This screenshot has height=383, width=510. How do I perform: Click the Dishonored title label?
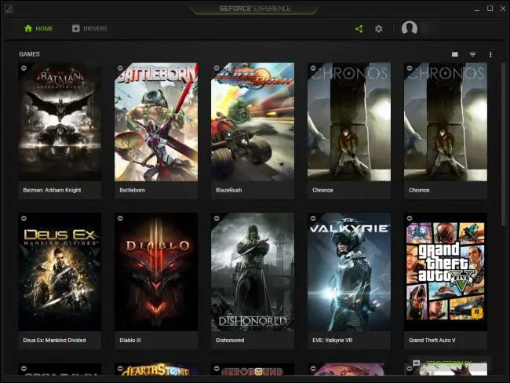point(230,341)
